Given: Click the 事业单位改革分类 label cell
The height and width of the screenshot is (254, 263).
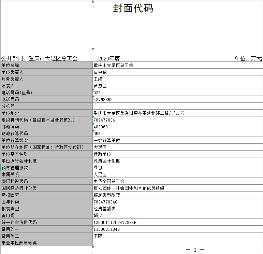Looking at the screenshot, I should pos(46,243).
